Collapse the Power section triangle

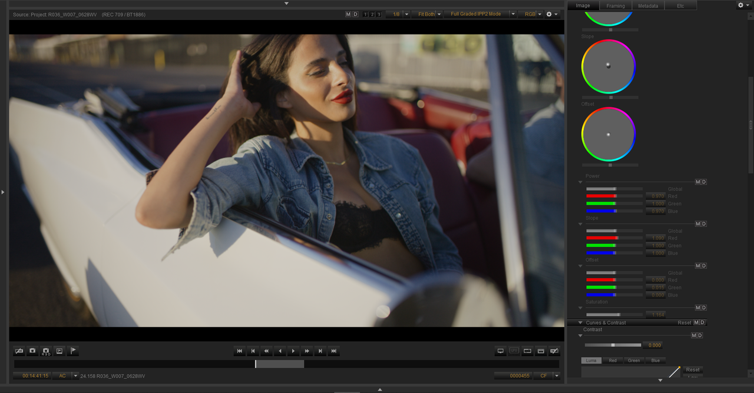coord(580,182)
